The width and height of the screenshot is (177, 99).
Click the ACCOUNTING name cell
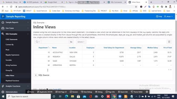pos(58,53)
